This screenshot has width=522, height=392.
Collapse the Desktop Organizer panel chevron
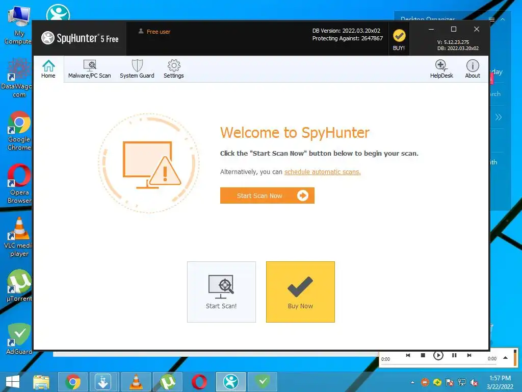pyautogui.click(x=503, y=19)
